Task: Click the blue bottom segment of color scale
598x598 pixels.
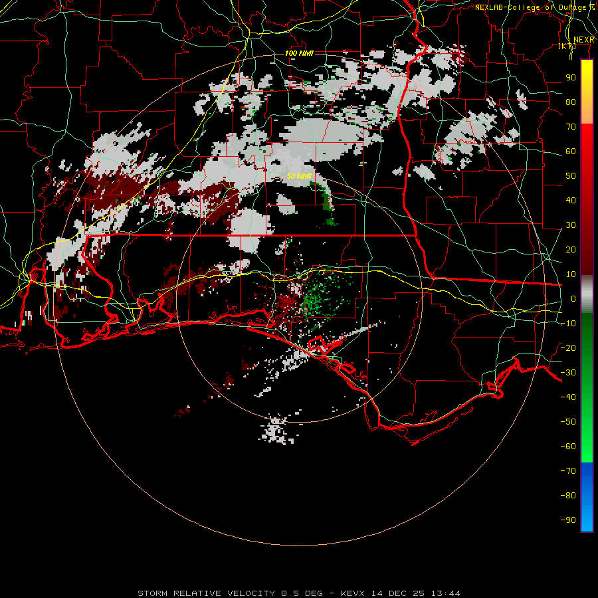Action: 587,497
